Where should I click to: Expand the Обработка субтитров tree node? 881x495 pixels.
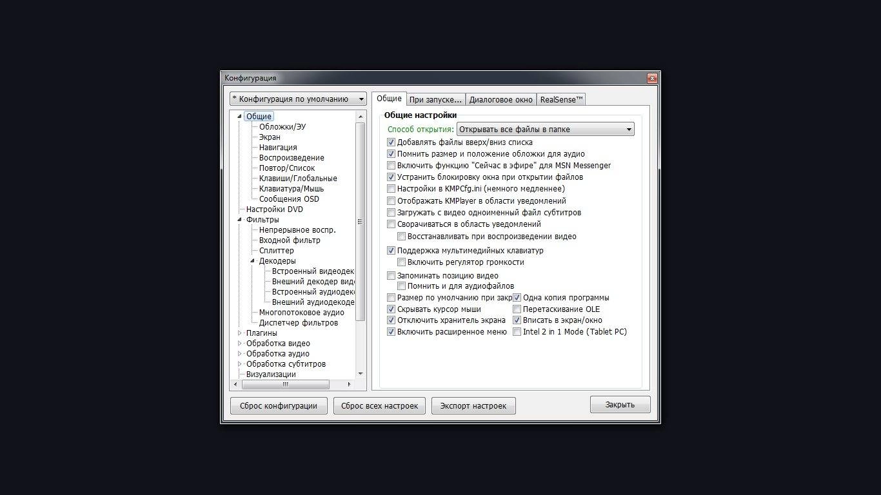click(239, 364)
